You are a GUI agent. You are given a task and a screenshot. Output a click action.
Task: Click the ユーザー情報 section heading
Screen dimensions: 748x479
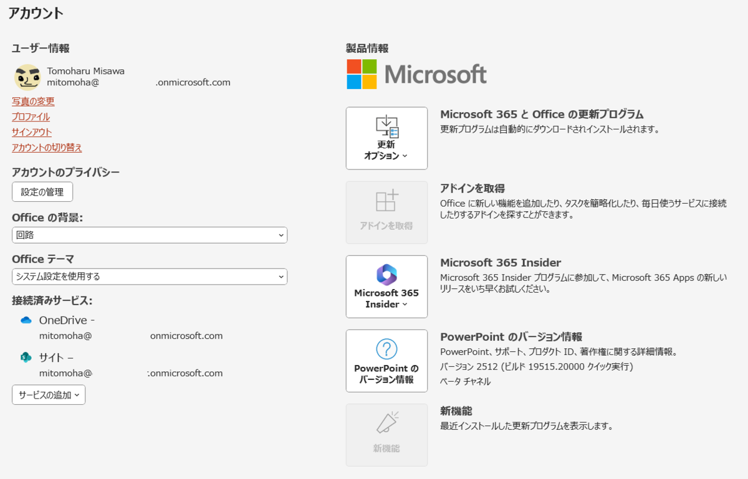point(41,48)
